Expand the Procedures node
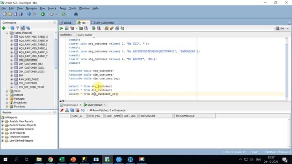The image size is (292, 164). pyautogui.click(x=7, y=102)
